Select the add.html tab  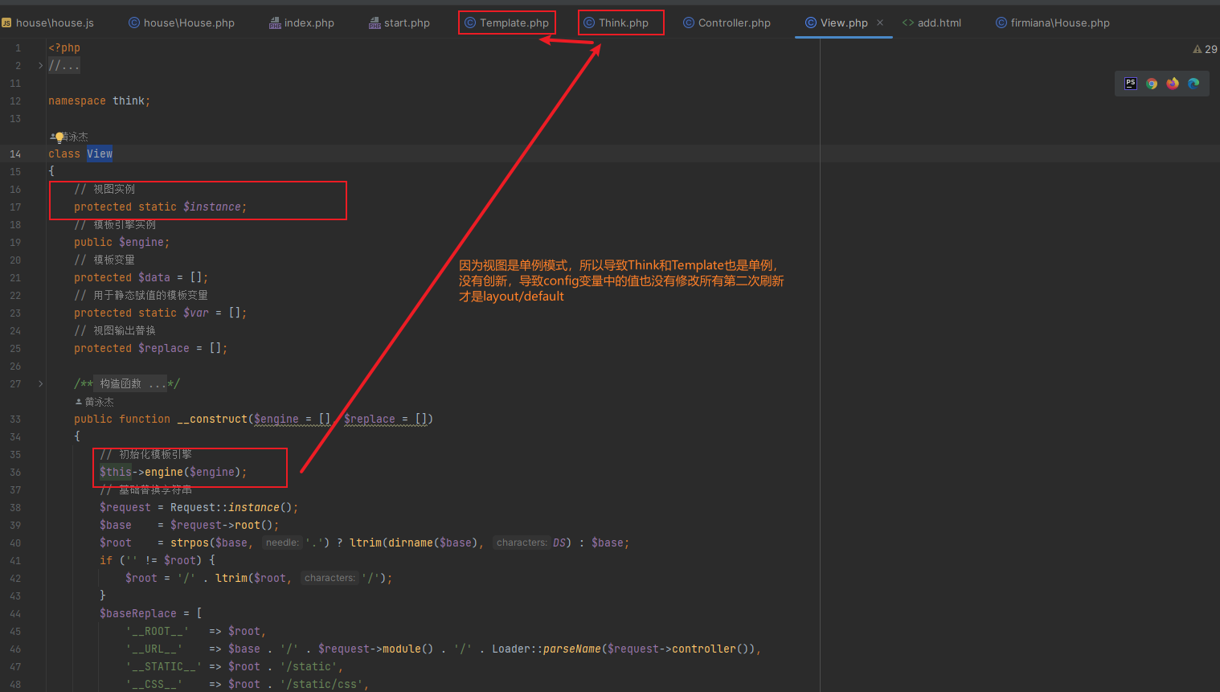(931, 23)
